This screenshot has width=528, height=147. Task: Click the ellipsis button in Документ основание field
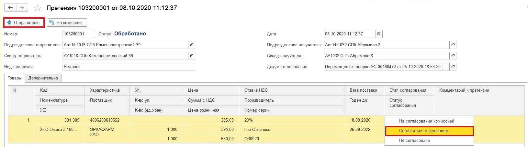446,67
